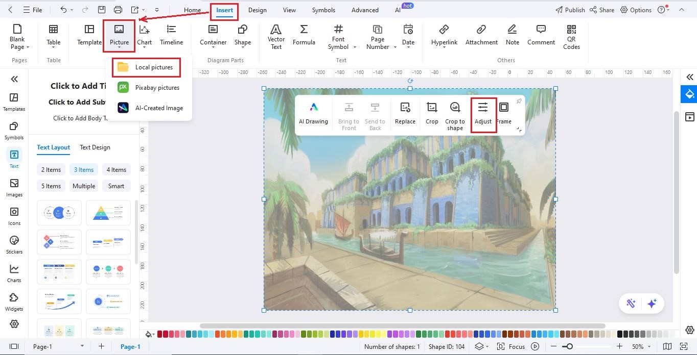Click Replace on the image toolbar
Screen dimensions: 697x355
pyautogui.click(x=405, y=113)
